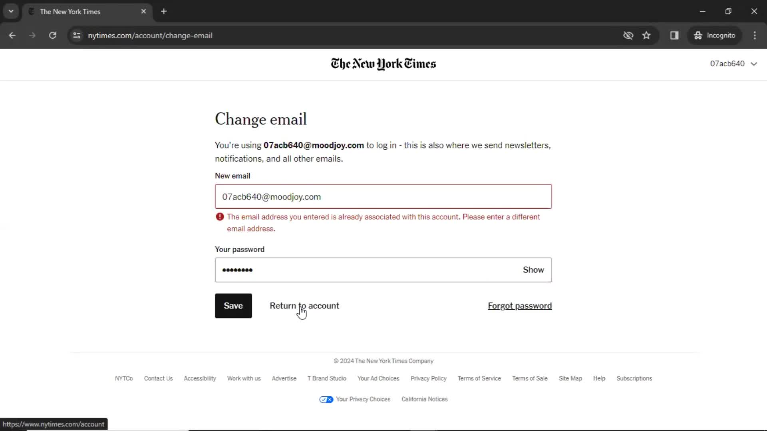
Task: Click the browser extensions icon in toolbar
Action: coord(674,35)
